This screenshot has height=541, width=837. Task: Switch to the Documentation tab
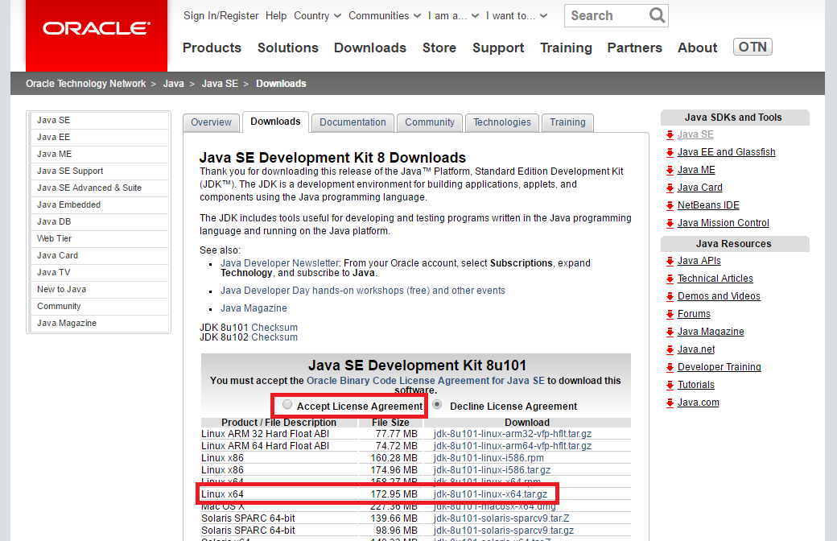352,122
